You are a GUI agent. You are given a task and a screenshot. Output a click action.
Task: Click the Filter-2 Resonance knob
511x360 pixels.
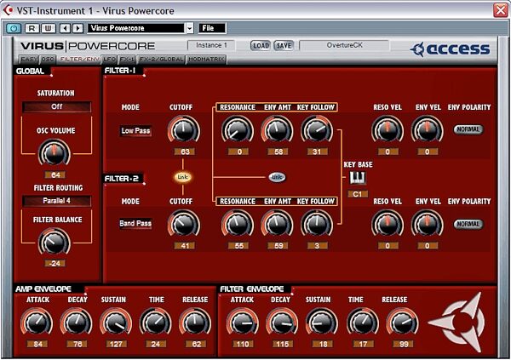click(238, 224)
